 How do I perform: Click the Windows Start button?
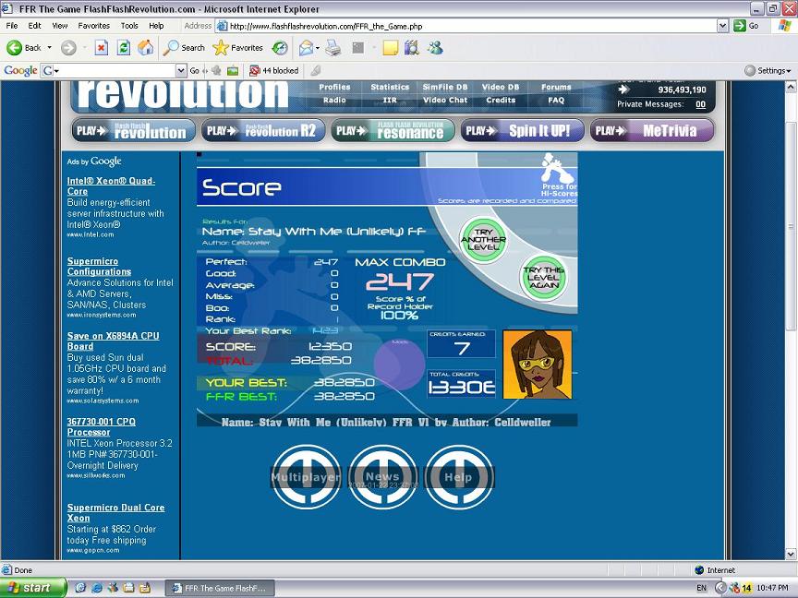click(x=33, y=588)
